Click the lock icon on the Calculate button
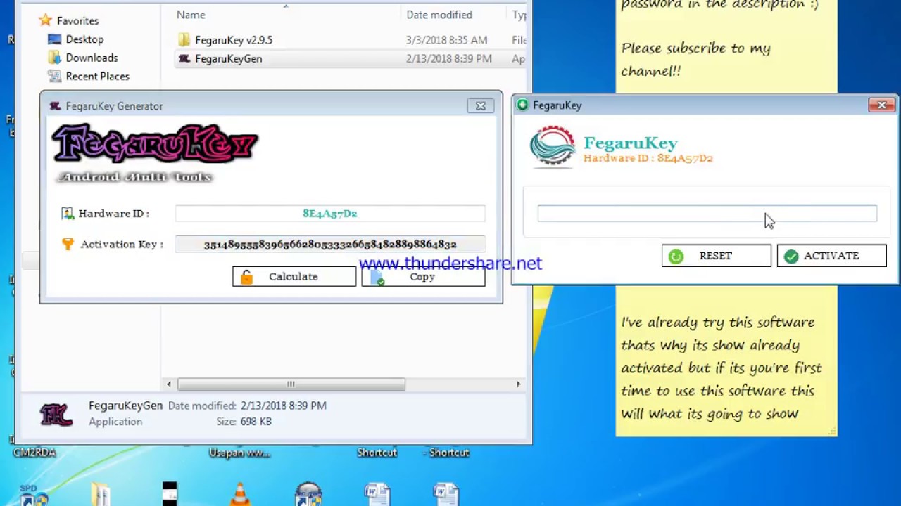This screenshot has height=506, width=901. click(246, 277)
